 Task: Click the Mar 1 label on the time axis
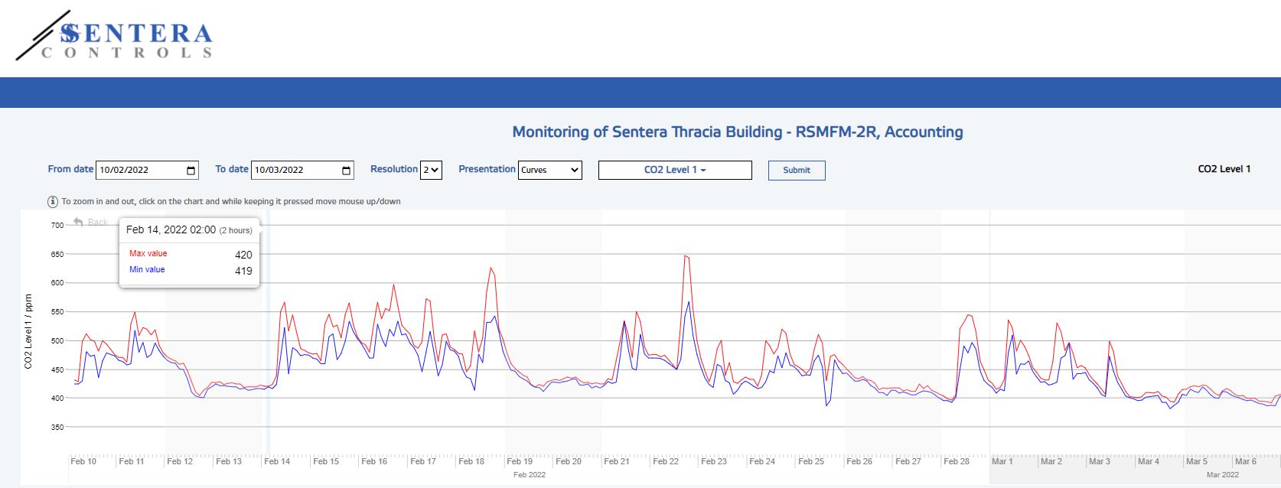[1002, 461]
